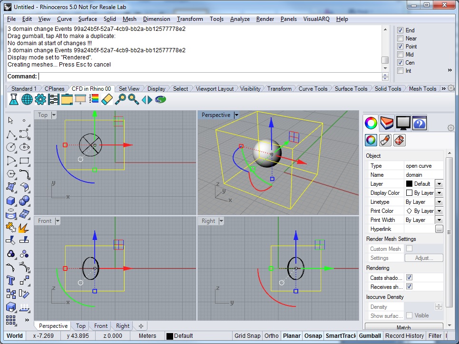Viewport: 459px width, 344px height.
Task: Uncheck the Casts shadows option
Action: tap(409, 277)
